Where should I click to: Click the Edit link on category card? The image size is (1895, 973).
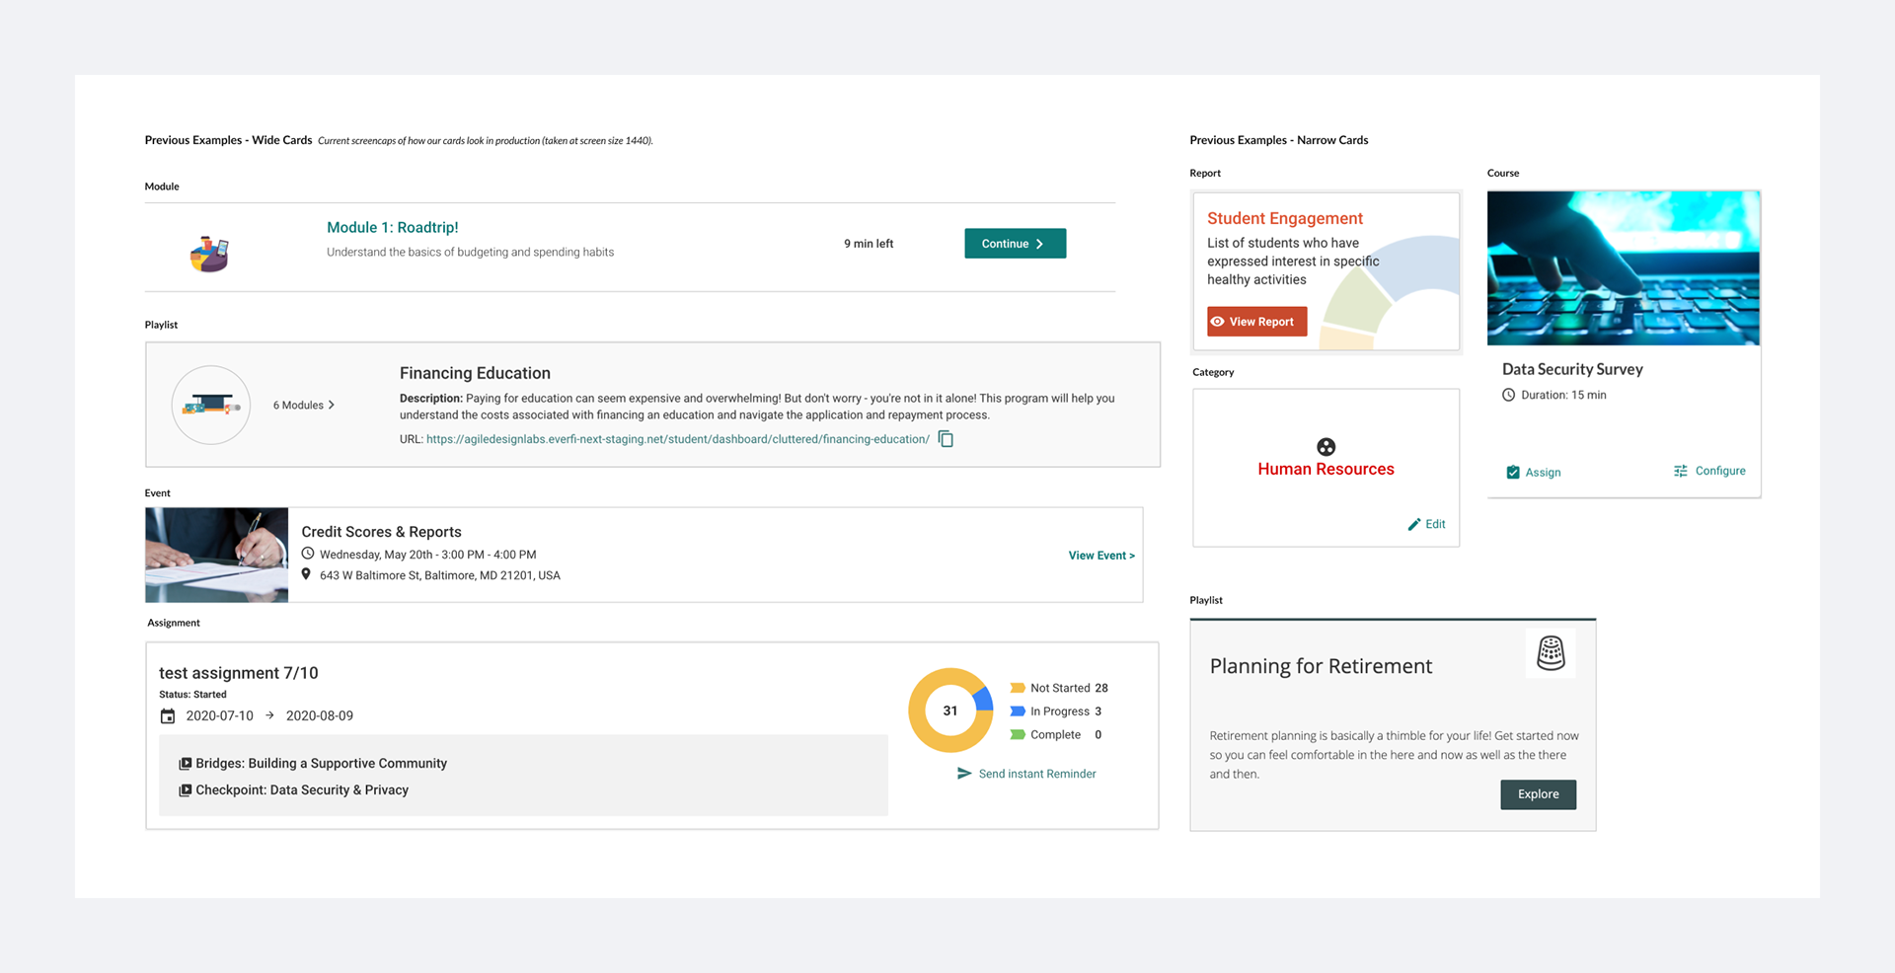pos(1435,524)
